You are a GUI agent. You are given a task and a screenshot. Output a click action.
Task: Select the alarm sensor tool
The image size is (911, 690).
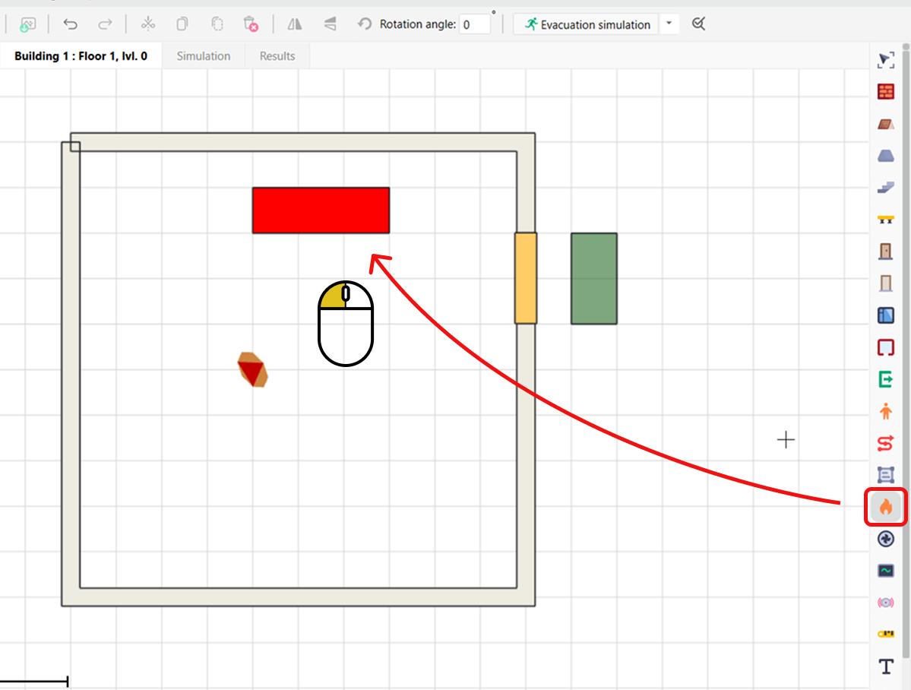coord(885,603)
